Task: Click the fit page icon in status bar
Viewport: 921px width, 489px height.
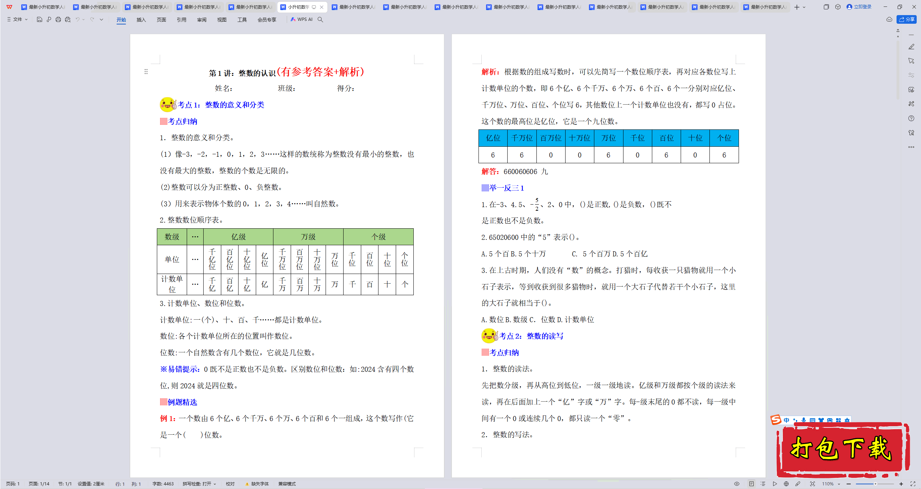Action: (812, 484)
